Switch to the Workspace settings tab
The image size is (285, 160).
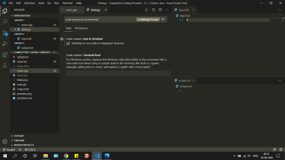click(x=81, y=28)
